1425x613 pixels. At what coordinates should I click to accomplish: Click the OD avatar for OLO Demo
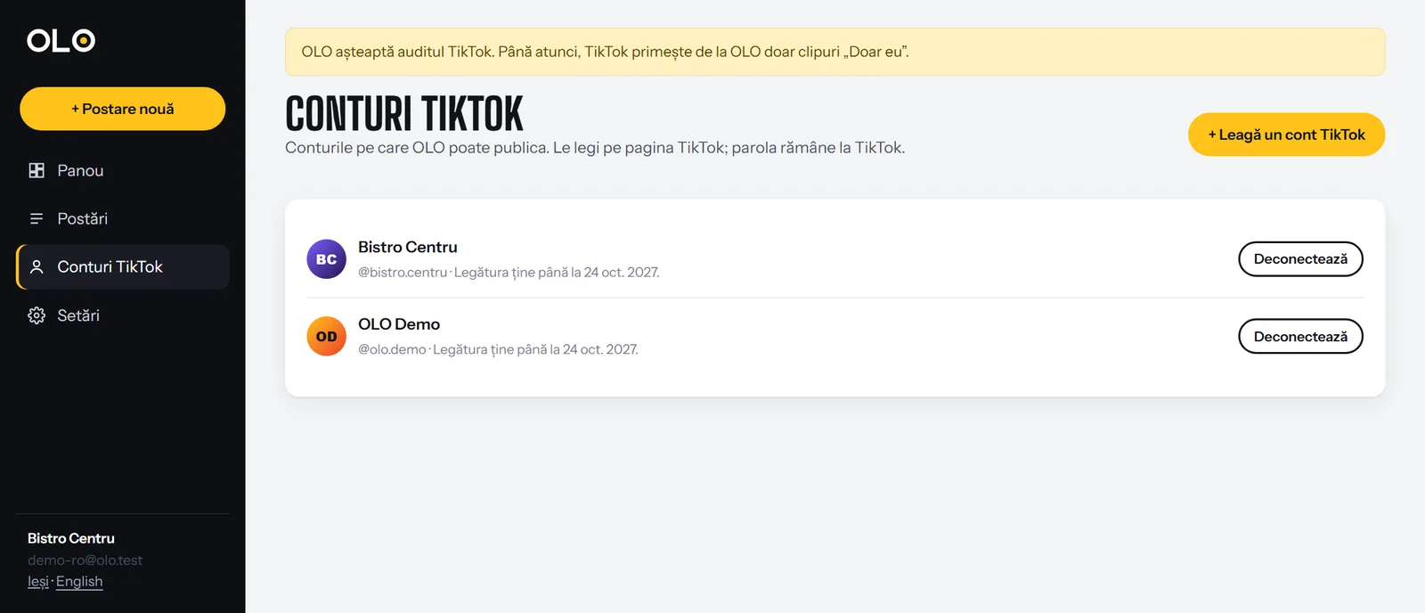326,336
